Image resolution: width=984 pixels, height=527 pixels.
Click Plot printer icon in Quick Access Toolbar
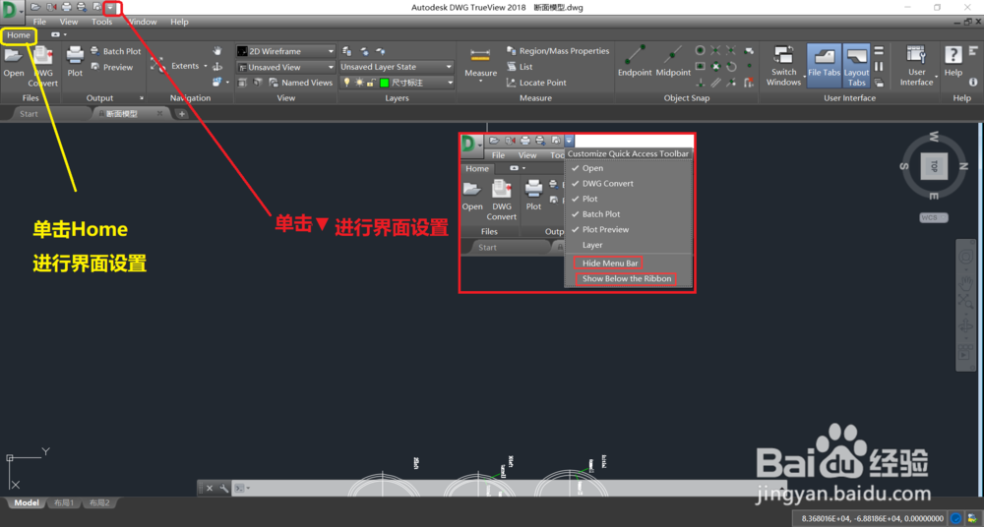[66, 8]
